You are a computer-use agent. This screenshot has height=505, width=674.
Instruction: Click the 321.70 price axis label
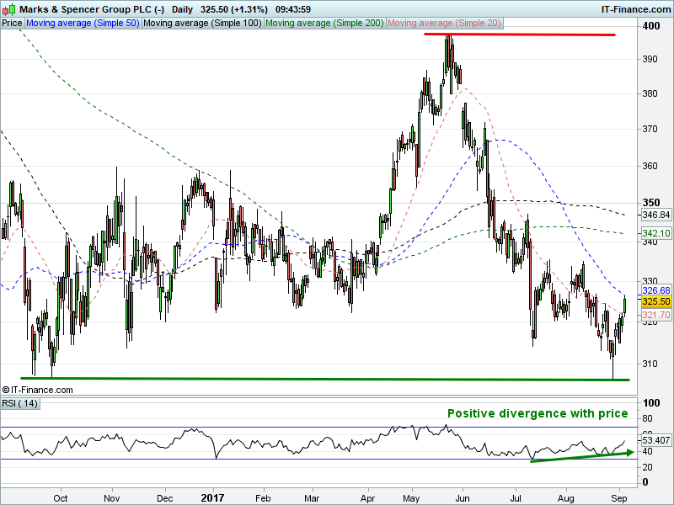click(656, 315)
